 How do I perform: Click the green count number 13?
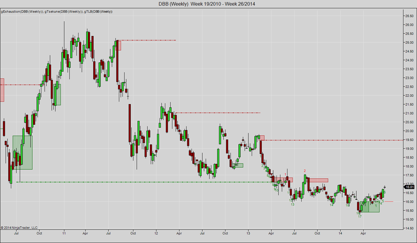[x=292, y=204]
